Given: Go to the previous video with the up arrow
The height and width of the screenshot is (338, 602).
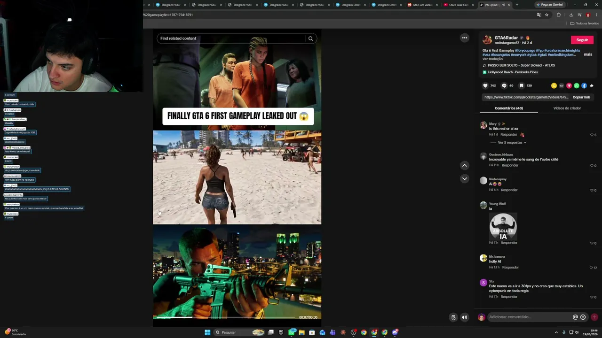Looking at the screenshot, I should coord(465,165).
